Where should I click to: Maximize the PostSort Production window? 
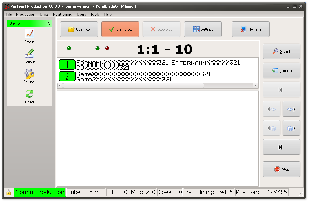click(x=294, y=6)
